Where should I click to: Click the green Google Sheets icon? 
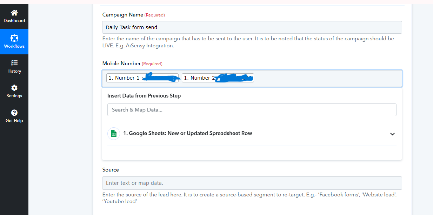click(113, 134)
